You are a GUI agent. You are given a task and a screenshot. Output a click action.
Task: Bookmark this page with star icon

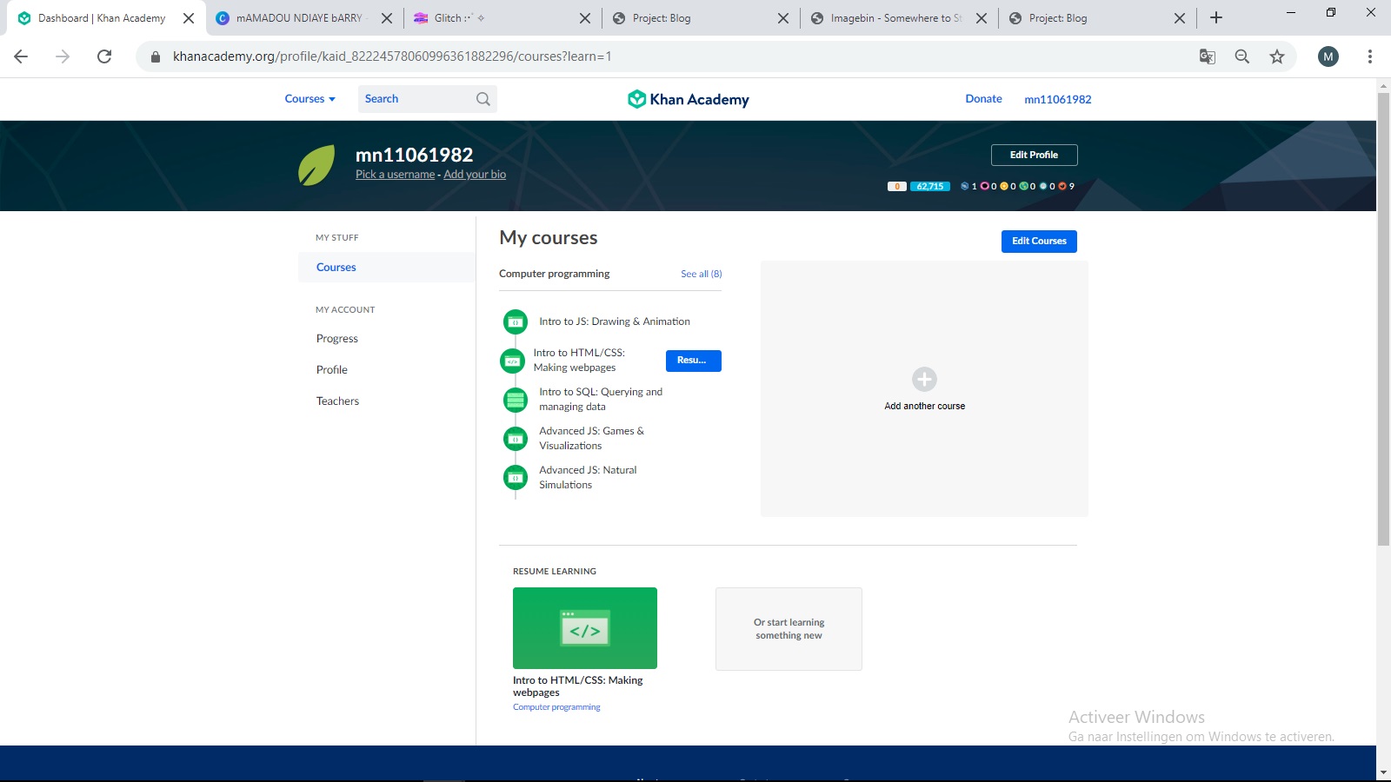(1276, 56)
